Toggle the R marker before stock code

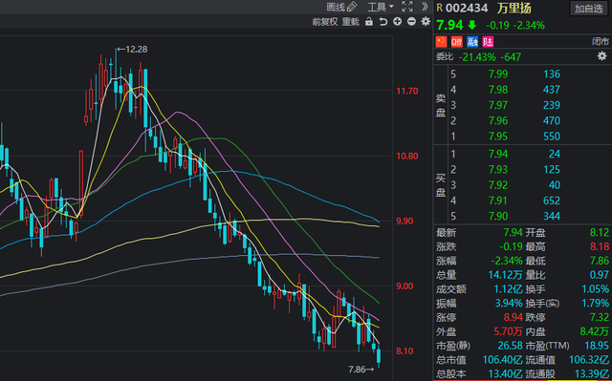440,9
